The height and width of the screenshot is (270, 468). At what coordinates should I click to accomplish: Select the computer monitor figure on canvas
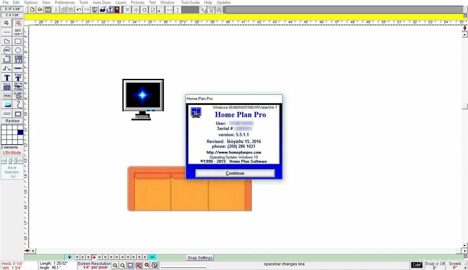[143, 99]
